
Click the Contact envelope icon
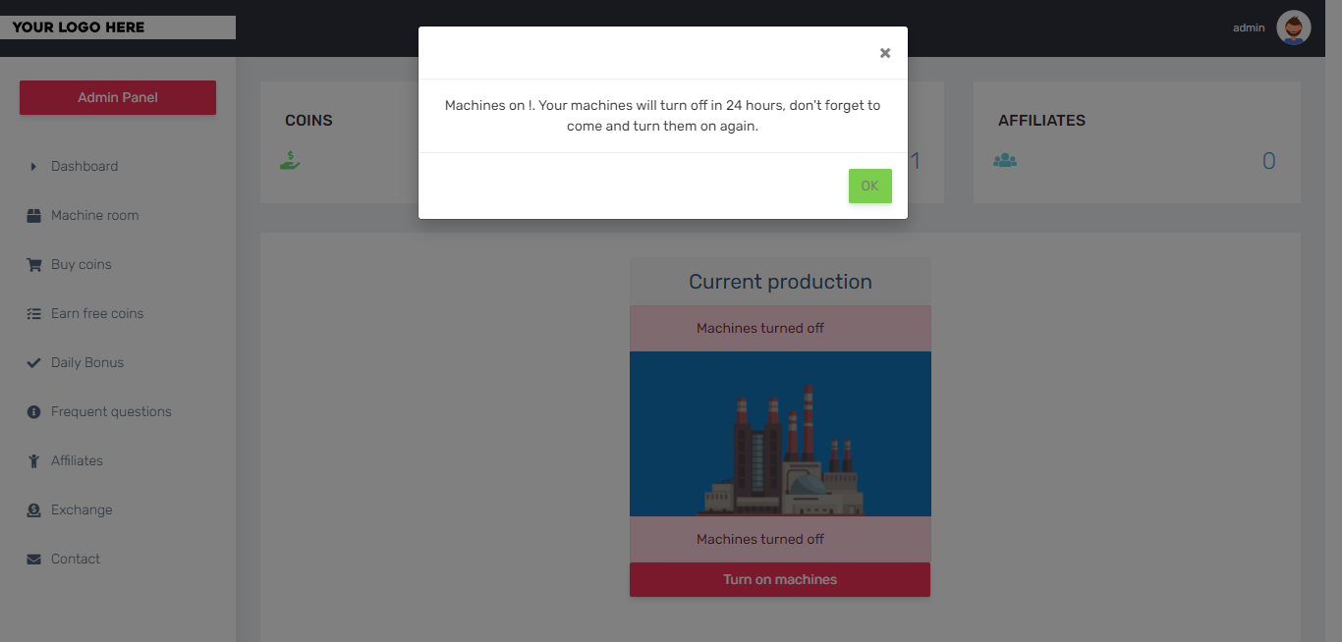[33, 560]
